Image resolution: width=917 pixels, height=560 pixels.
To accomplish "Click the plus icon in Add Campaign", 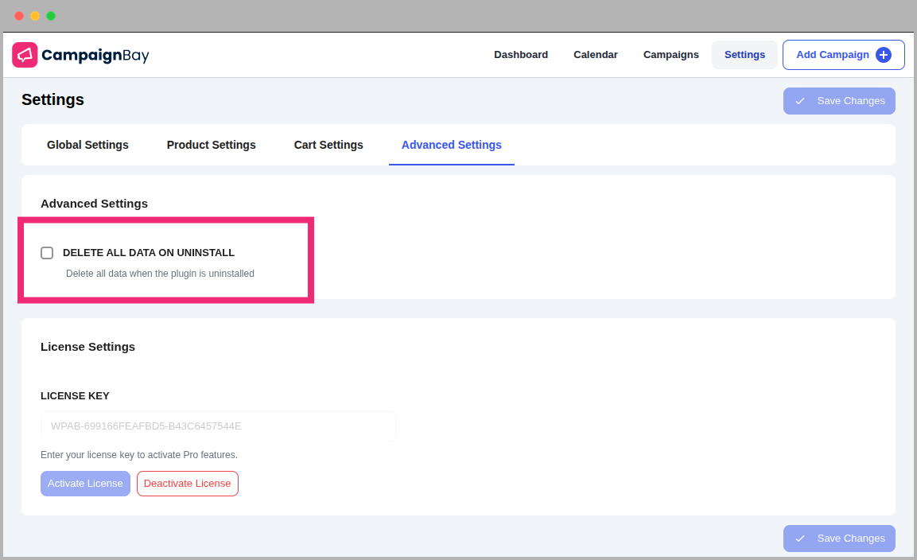I will click(883, 55).
